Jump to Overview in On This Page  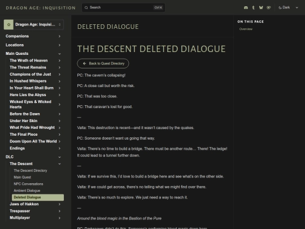coord(246,29)
